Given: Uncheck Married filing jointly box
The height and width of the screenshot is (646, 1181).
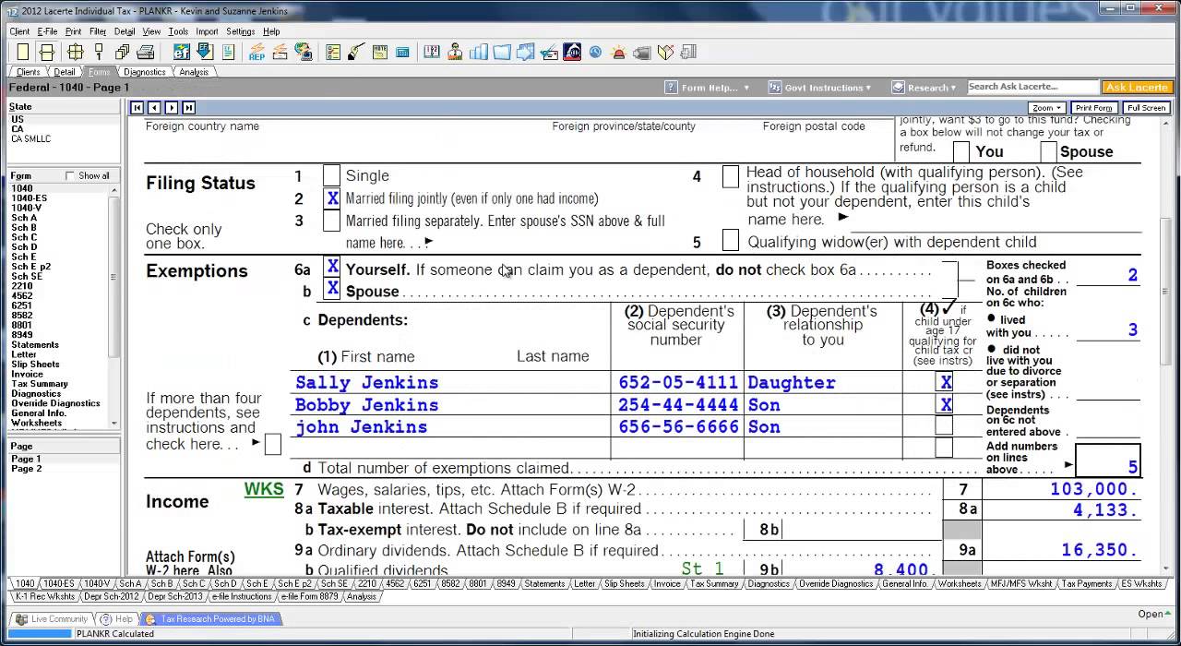Looking at the screenshot, I should [331, 197].
